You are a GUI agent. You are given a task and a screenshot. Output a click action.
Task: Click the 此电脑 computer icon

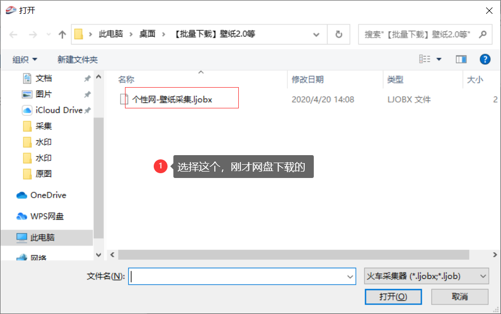[x=21, y=237]
